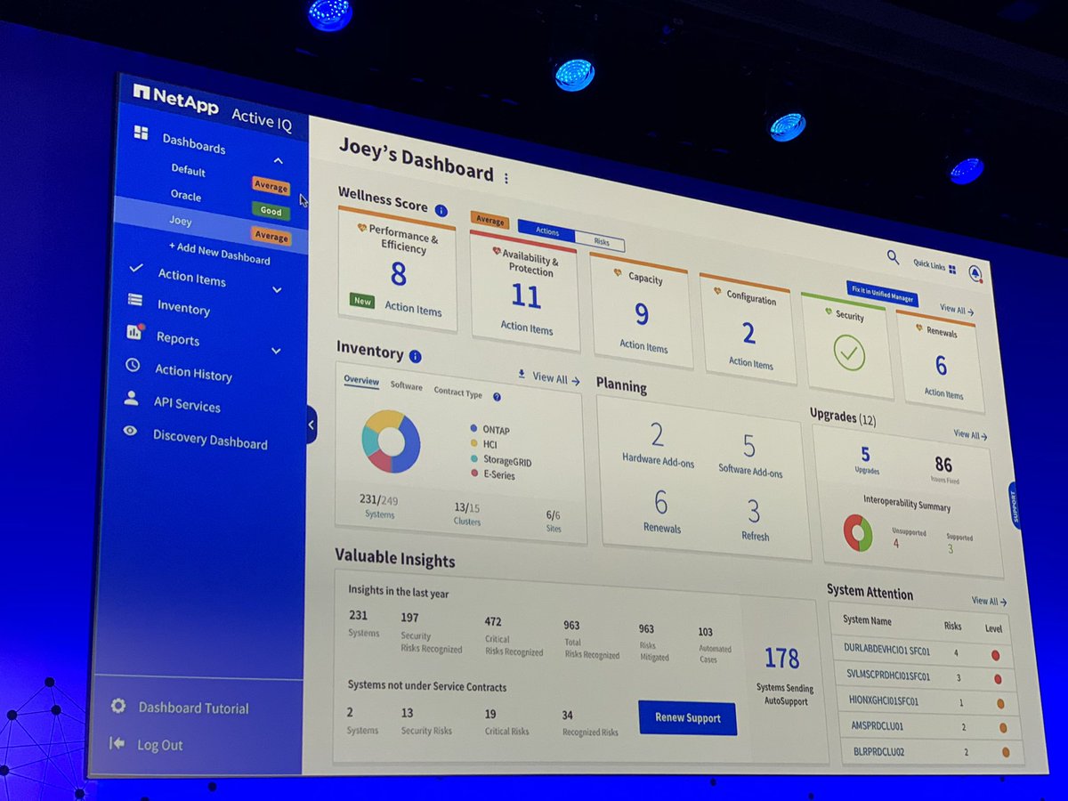1068x801 pixels.
Task: Click the Discovery Dashboard eye icon
Action: point(131,431)
